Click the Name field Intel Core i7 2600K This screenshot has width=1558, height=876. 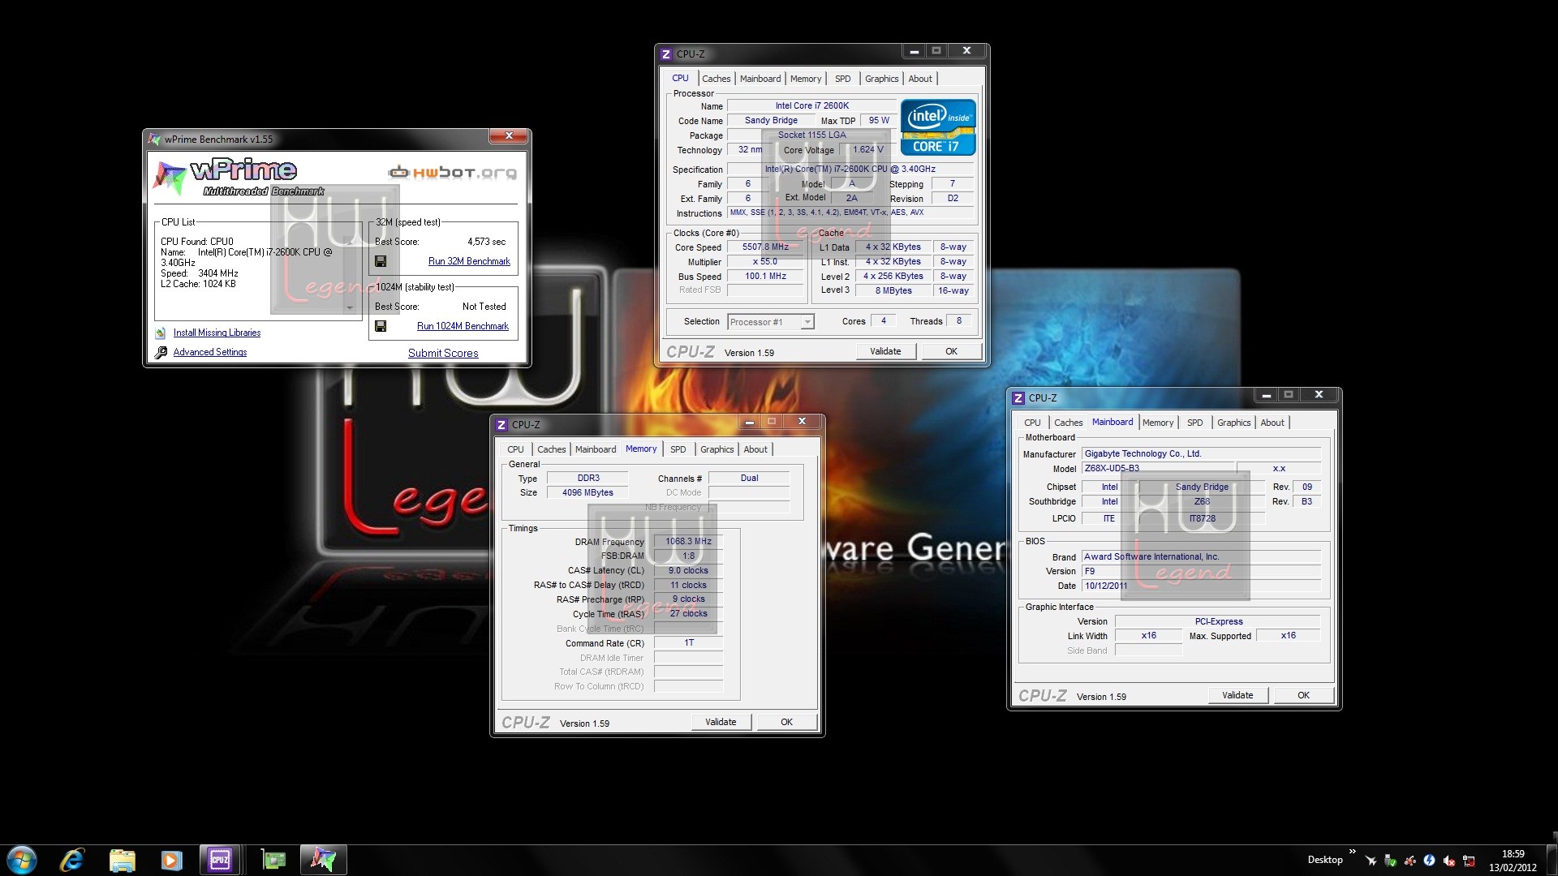(811, 106)
